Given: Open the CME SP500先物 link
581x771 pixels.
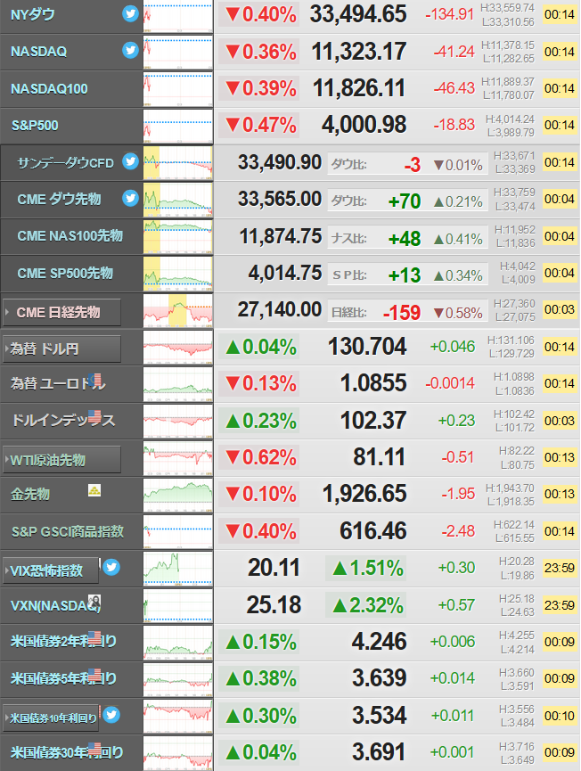Looking at the screenshot, I should (x=65, y=273).
